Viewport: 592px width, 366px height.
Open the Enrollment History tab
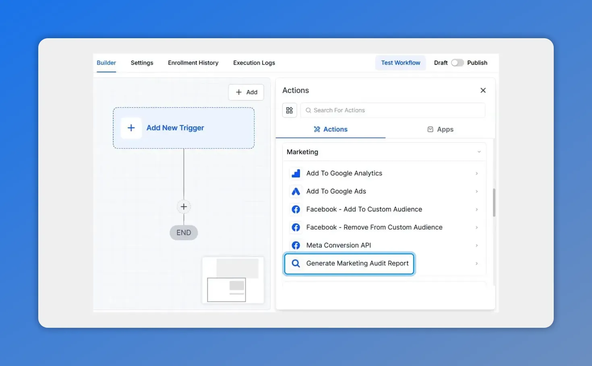coord(193,63)
